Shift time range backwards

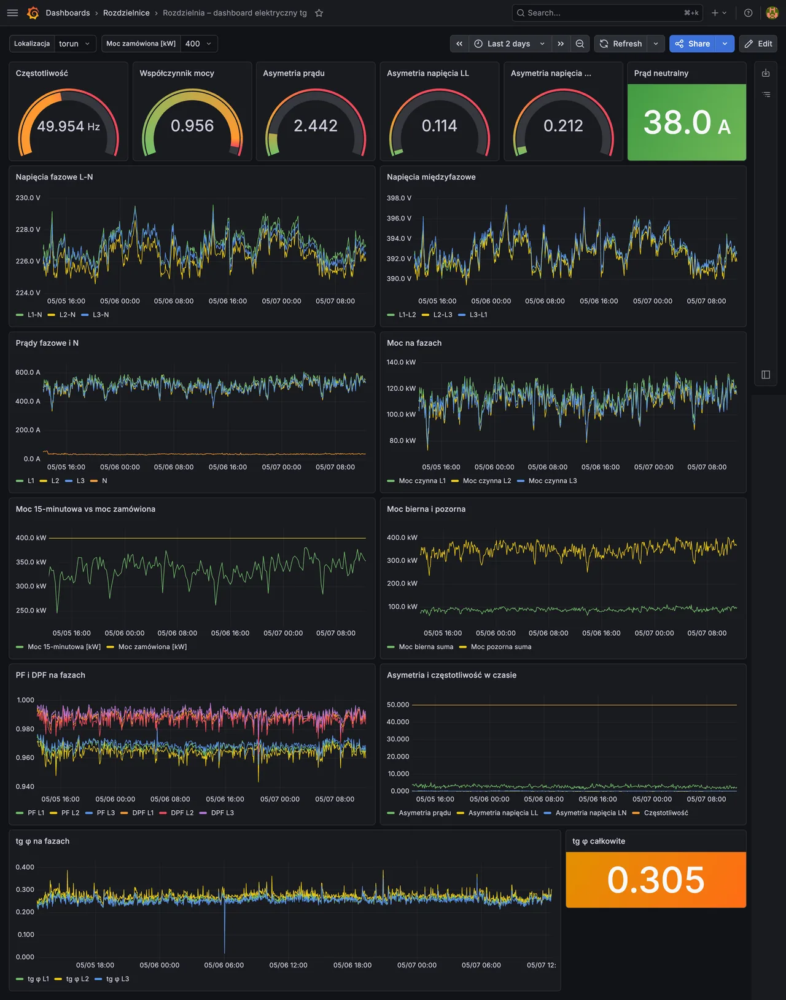pyautogui.click(x=459, y=44)
